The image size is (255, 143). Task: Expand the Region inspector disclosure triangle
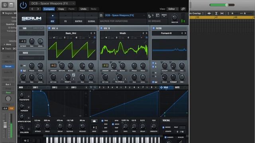pos(3,13)
